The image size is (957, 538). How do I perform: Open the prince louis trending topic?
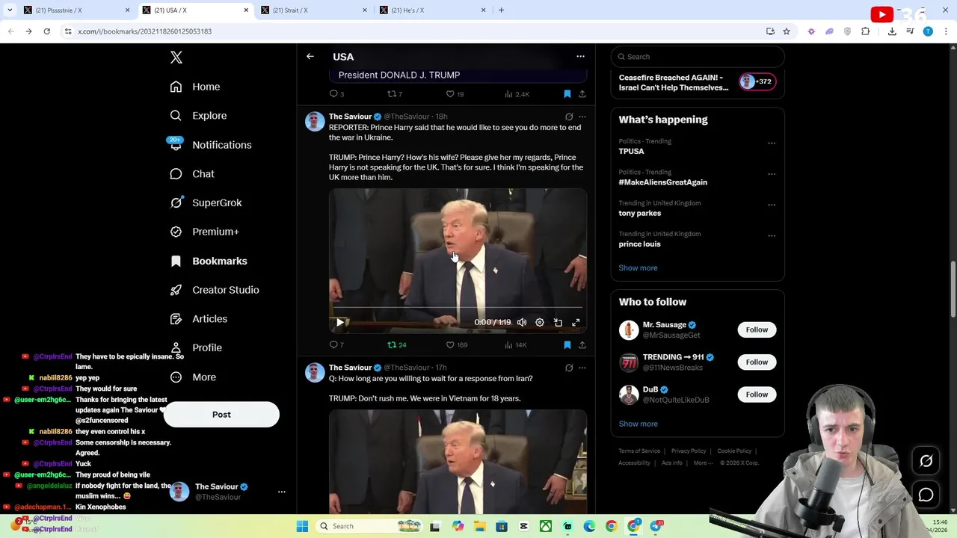(639, 244)
